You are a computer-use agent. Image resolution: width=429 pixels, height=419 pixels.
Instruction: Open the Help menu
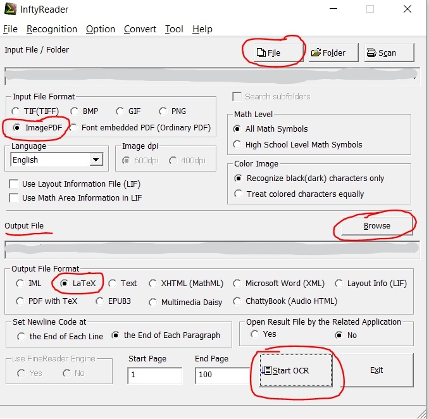202,29
